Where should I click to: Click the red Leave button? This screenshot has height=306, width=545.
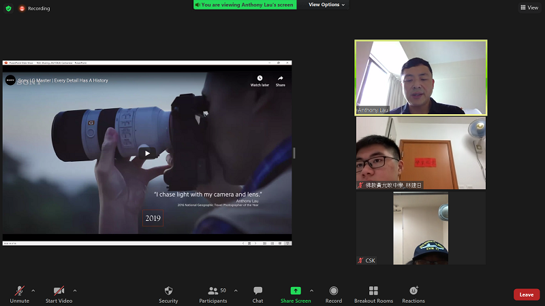[526, 294]
